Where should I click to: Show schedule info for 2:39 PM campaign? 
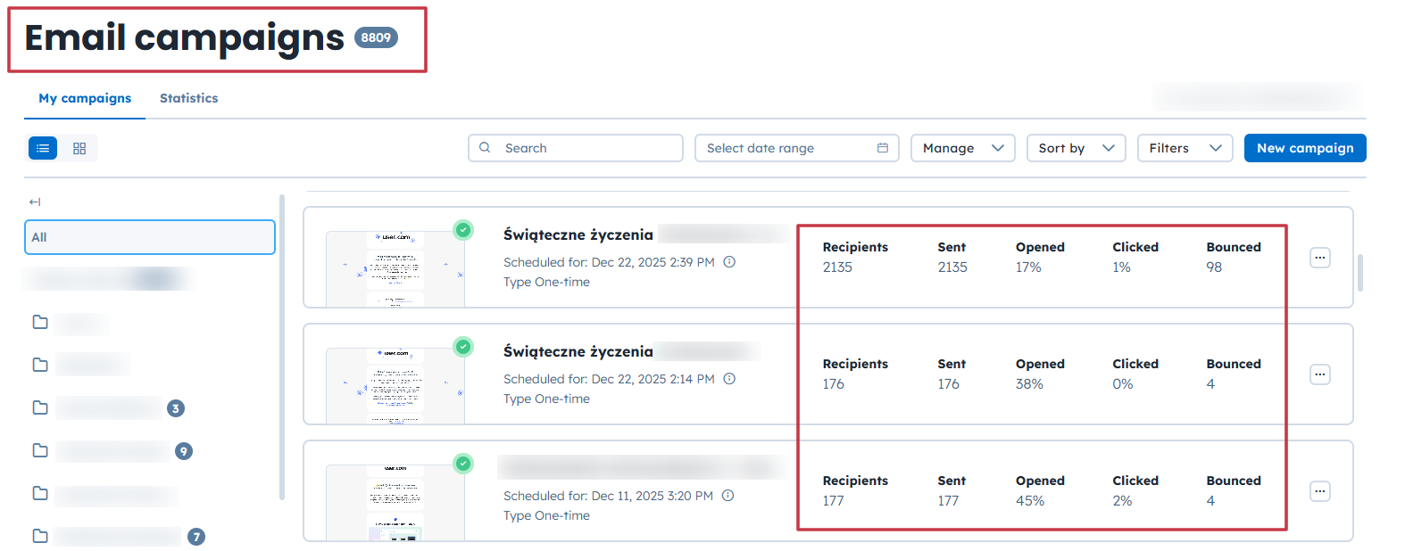click(x=729, y=262)
